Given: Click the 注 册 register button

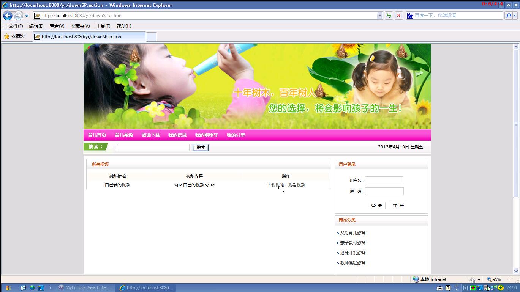Looking at the screenshot, I should (398, 206).
